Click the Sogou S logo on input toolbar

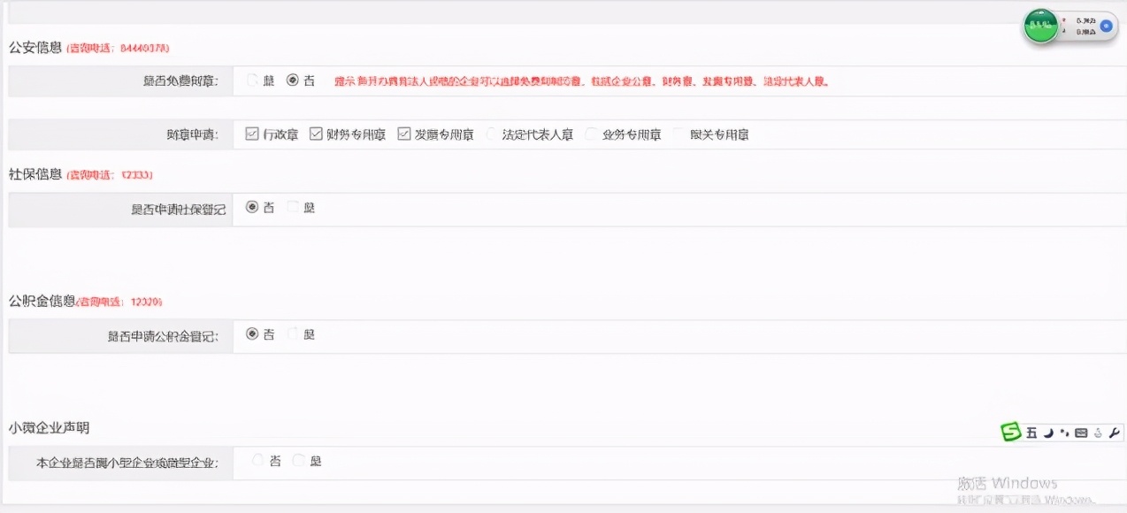pos(1011,433)
